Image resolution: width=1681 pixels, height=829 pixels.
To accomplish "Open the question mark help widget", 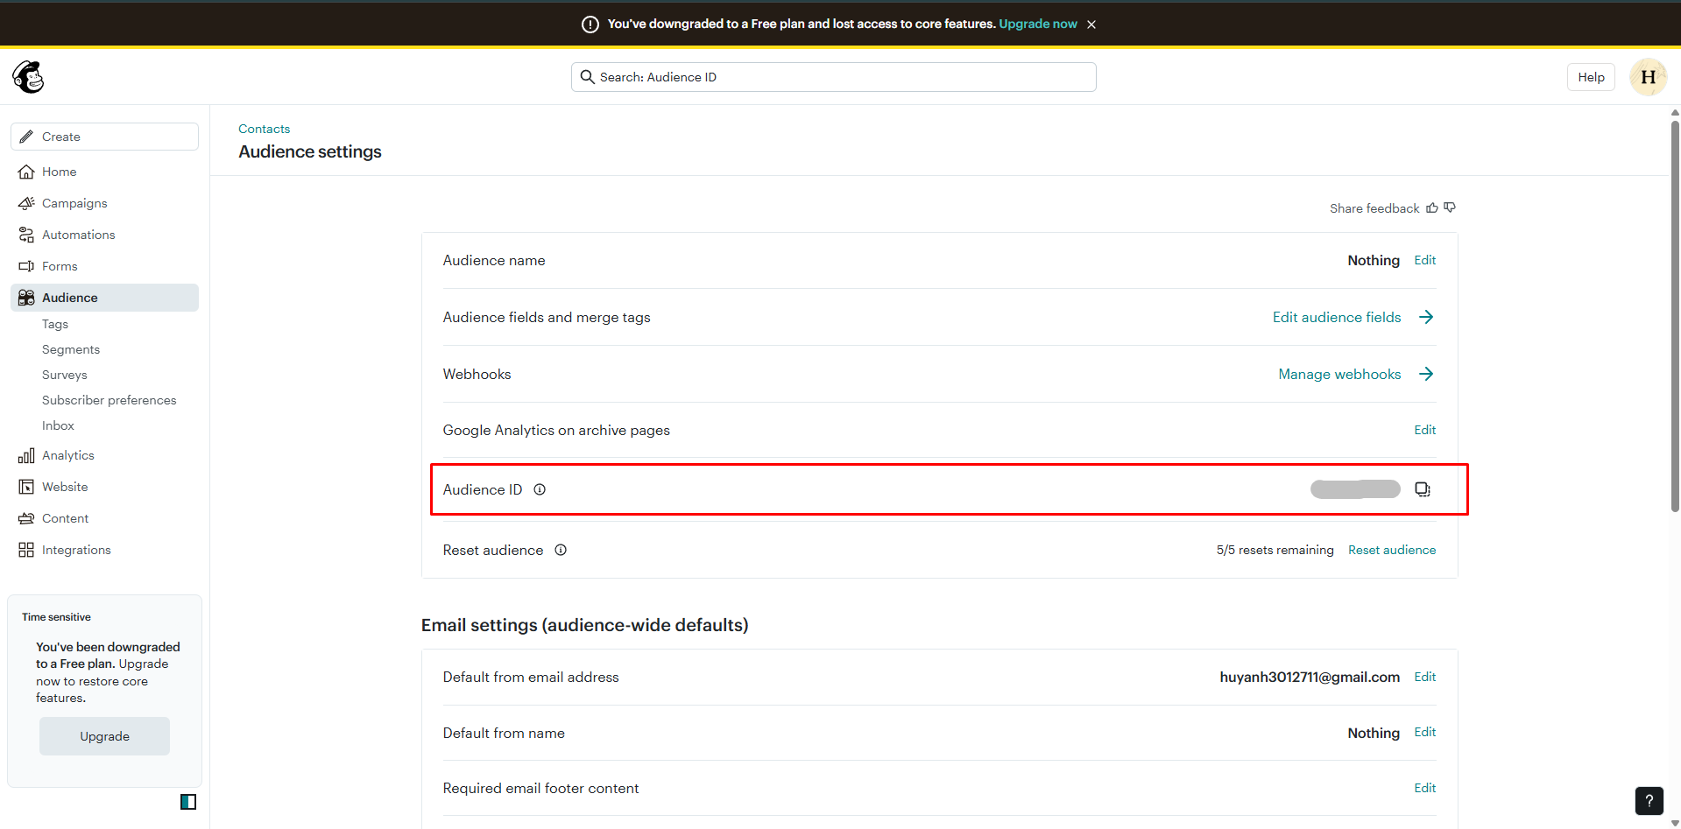I will pos(1649,800).
